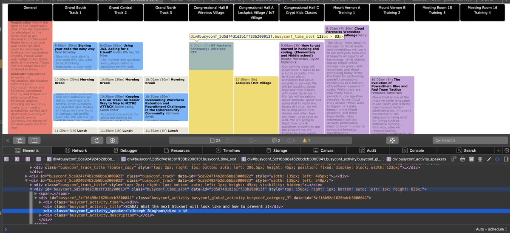The width and height of the screenshot is (510, 233).
Task: Click the download web archive icon
Action: 113,140
